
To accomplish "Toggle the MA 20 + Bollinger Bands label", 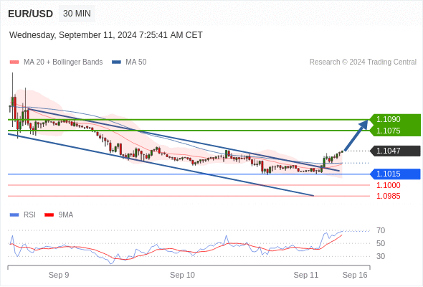I will (63, 62).
